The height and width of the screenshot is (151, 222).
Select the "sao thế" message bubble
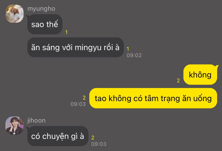[45, 24]
